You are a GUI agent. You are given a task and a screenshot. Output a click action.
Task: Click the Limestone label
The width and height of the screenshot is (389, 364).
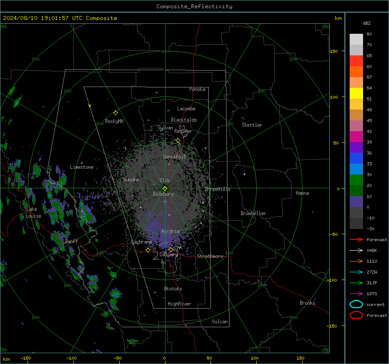[82, 167]
